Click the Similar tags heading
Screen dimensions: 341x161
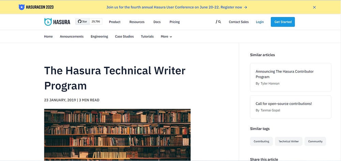(260, 129)
